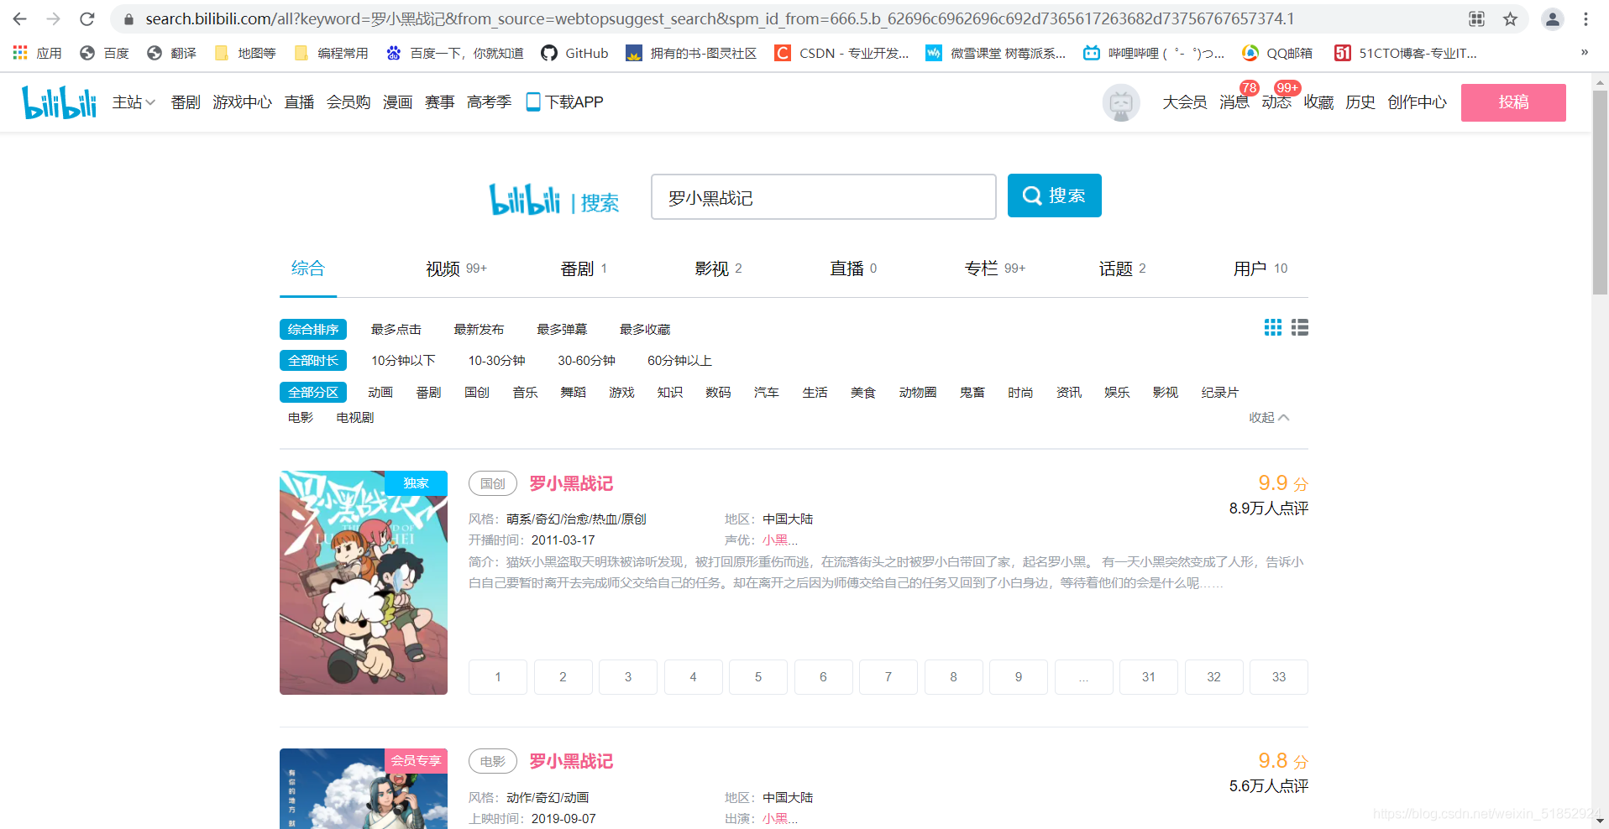Open the QQ邮箱 bookmark
This screenshot has height=829, width=1609.
pos(1276,53)
